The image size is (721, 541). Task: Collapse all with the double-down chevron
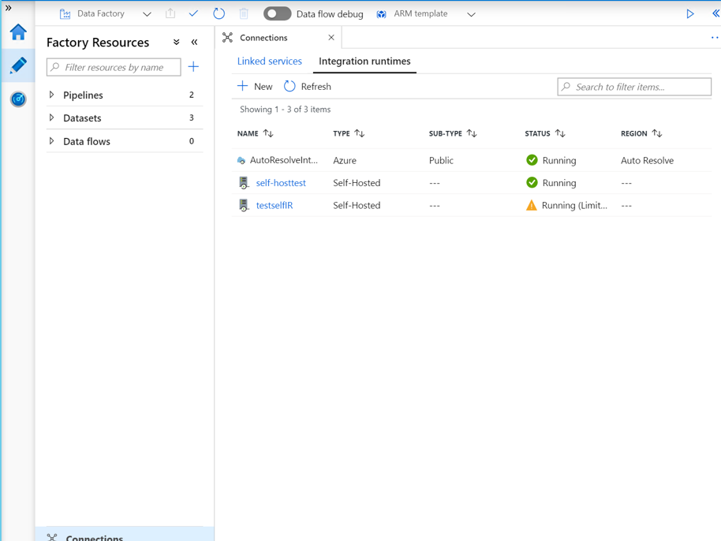coord(176,43)
